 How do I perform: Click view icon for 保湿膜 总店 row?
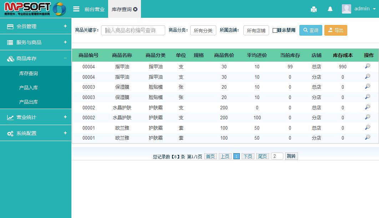[x=367, y=87]
